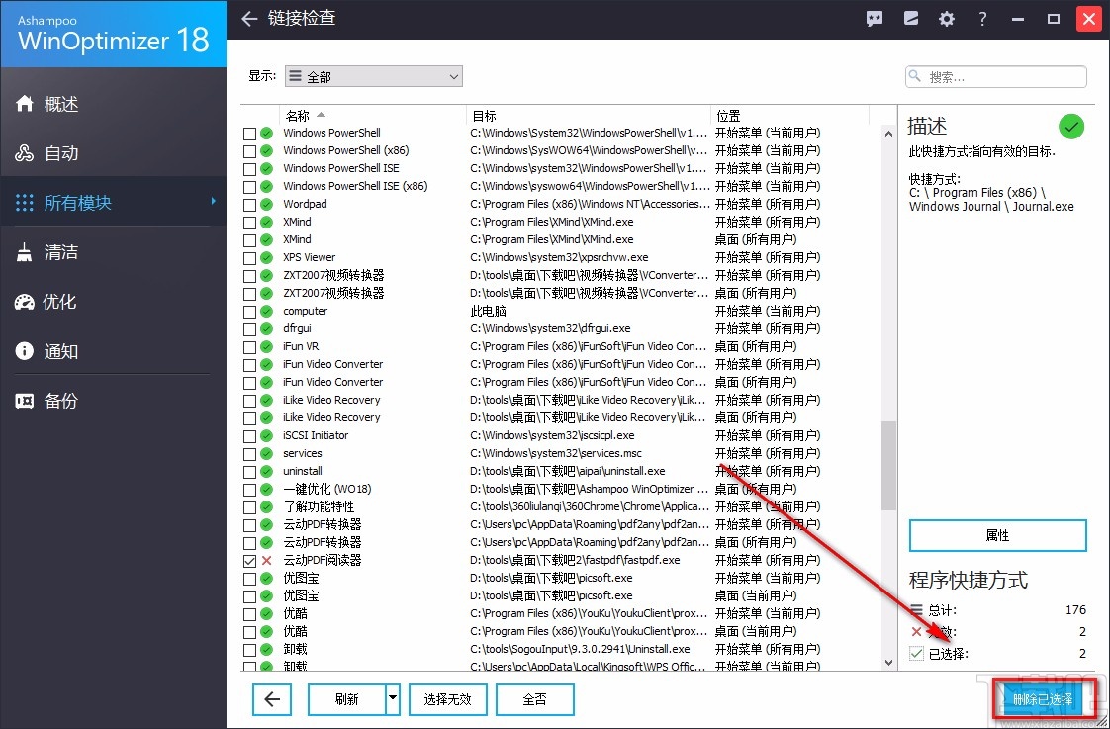This screenshot has width=1110, height=729.
Task: Click status icon of 优图宝 桌面 row
Action: coord(266,595)
